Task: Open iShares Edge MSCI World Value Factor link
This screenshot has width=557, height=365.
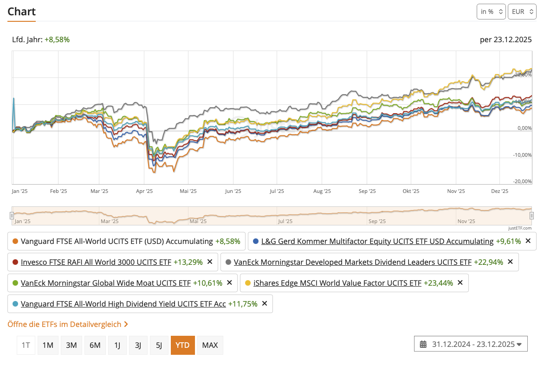Action: coord(337,283)
